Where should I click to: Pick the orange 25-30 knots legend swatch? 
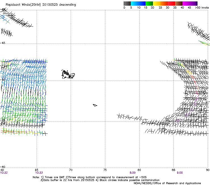pyautogui.click(x=164, y=3)
